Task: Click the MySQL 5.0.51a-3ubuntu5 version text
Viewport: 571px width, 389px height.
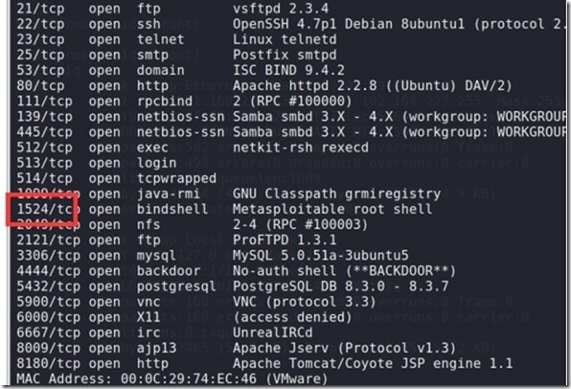Action: point(321,256)
